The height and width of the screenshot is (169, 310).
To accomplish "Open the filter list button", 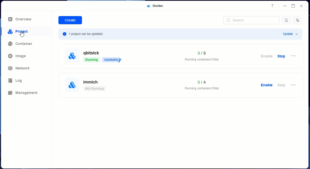I will click(x=297, y=20).
